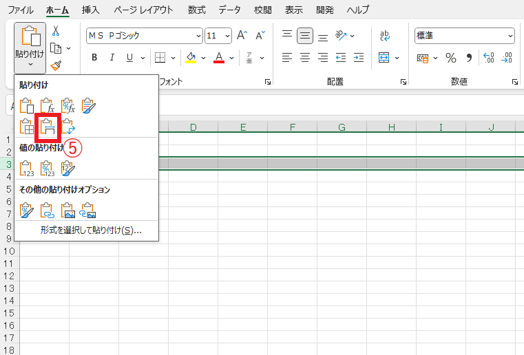This screenshot has height=355, width=524.
Task: Switch to the 表示 tab
Action: point(294,10)
